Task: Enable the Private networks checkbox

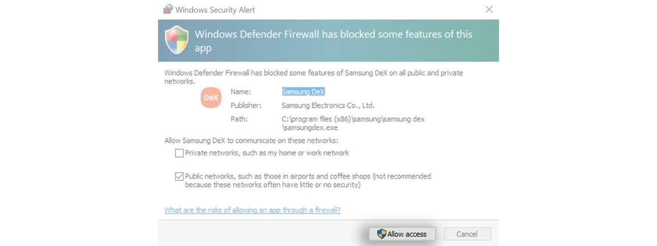Action: [x=180, y=153]
